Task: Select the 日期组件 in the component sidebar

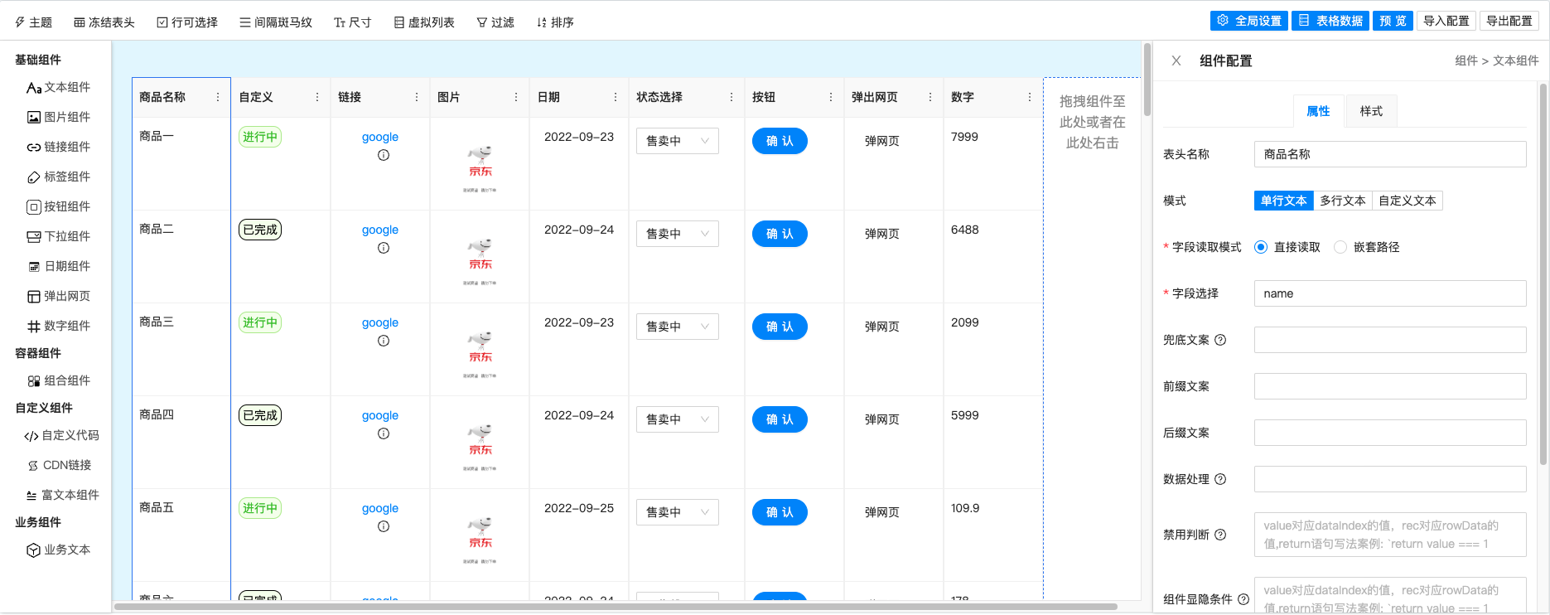Action: pos(58,266)
